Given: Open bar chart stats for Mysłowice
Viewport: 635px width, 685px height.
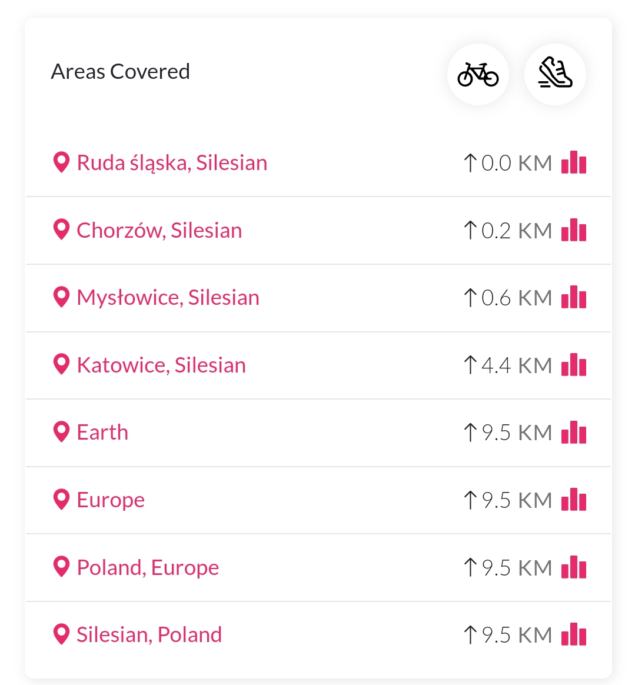Looking at the screenshot, I should pyautogui.click(x=573, y=297).
